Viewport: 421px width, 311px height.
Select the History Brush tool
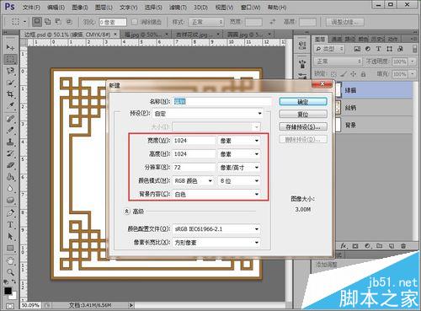10,153
